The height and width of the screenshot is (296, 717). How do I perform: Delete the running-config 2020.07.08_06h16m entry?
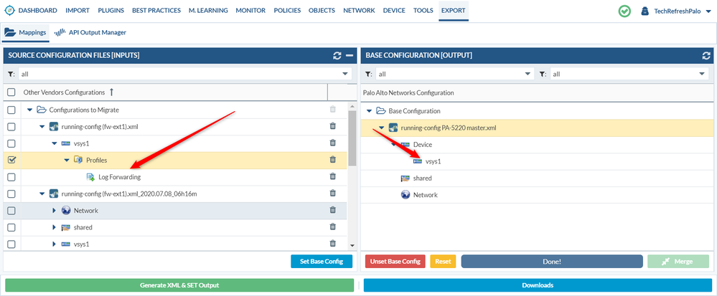pos(333,194)
